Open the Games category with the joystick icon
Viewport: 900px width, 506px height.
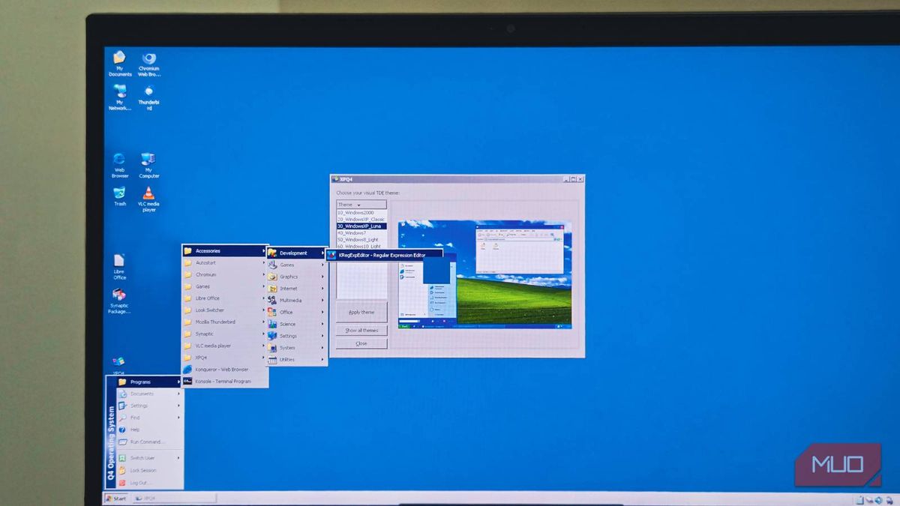click(297, 265)
